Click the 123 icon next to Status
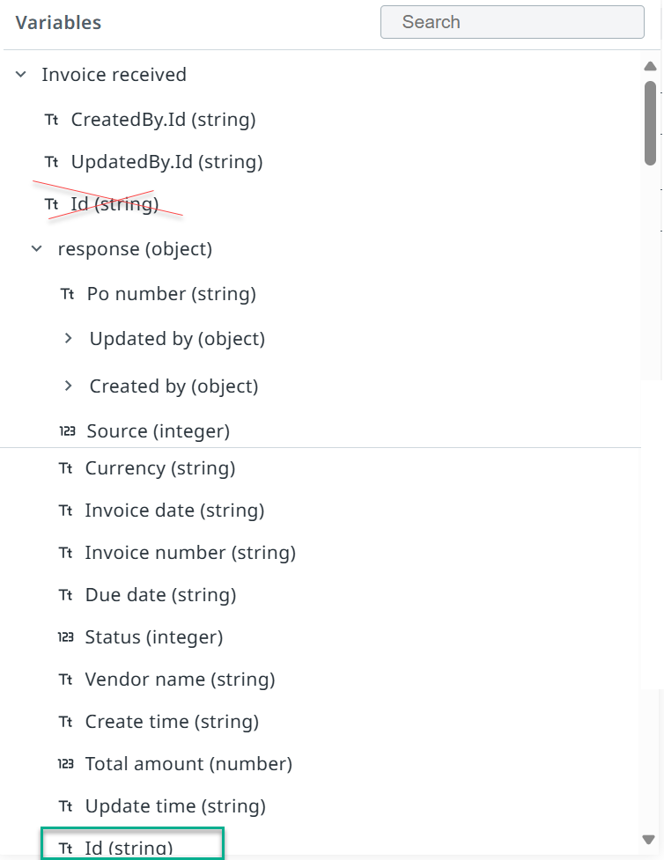The width and height of the screenshot is (664, 860). 66,636
